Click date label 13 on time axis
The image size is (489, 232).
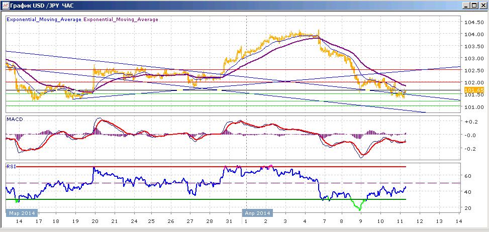(x=439, y=221)
